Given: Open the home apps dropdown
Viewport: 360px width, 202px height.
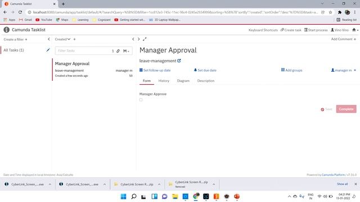Looking at the screenshot, I should click(x=355, y=30).
